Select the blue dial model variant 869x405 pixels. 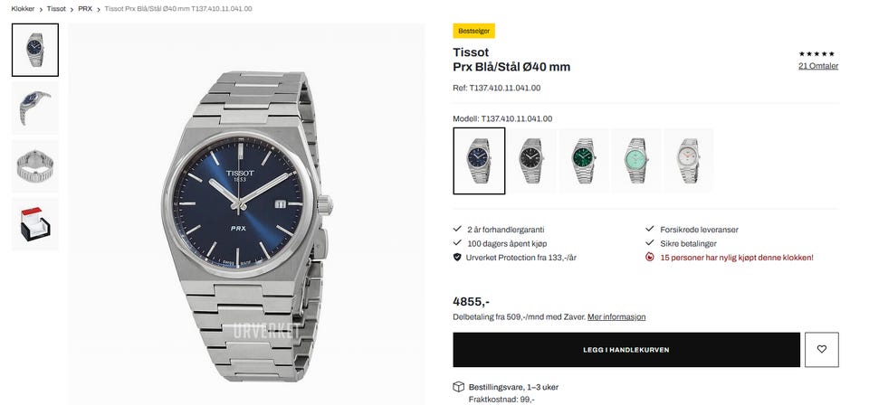(479, 161)
